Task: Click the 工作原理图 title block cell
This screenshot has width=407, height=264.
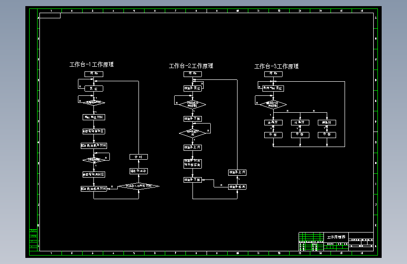Action: pos(336,237)
